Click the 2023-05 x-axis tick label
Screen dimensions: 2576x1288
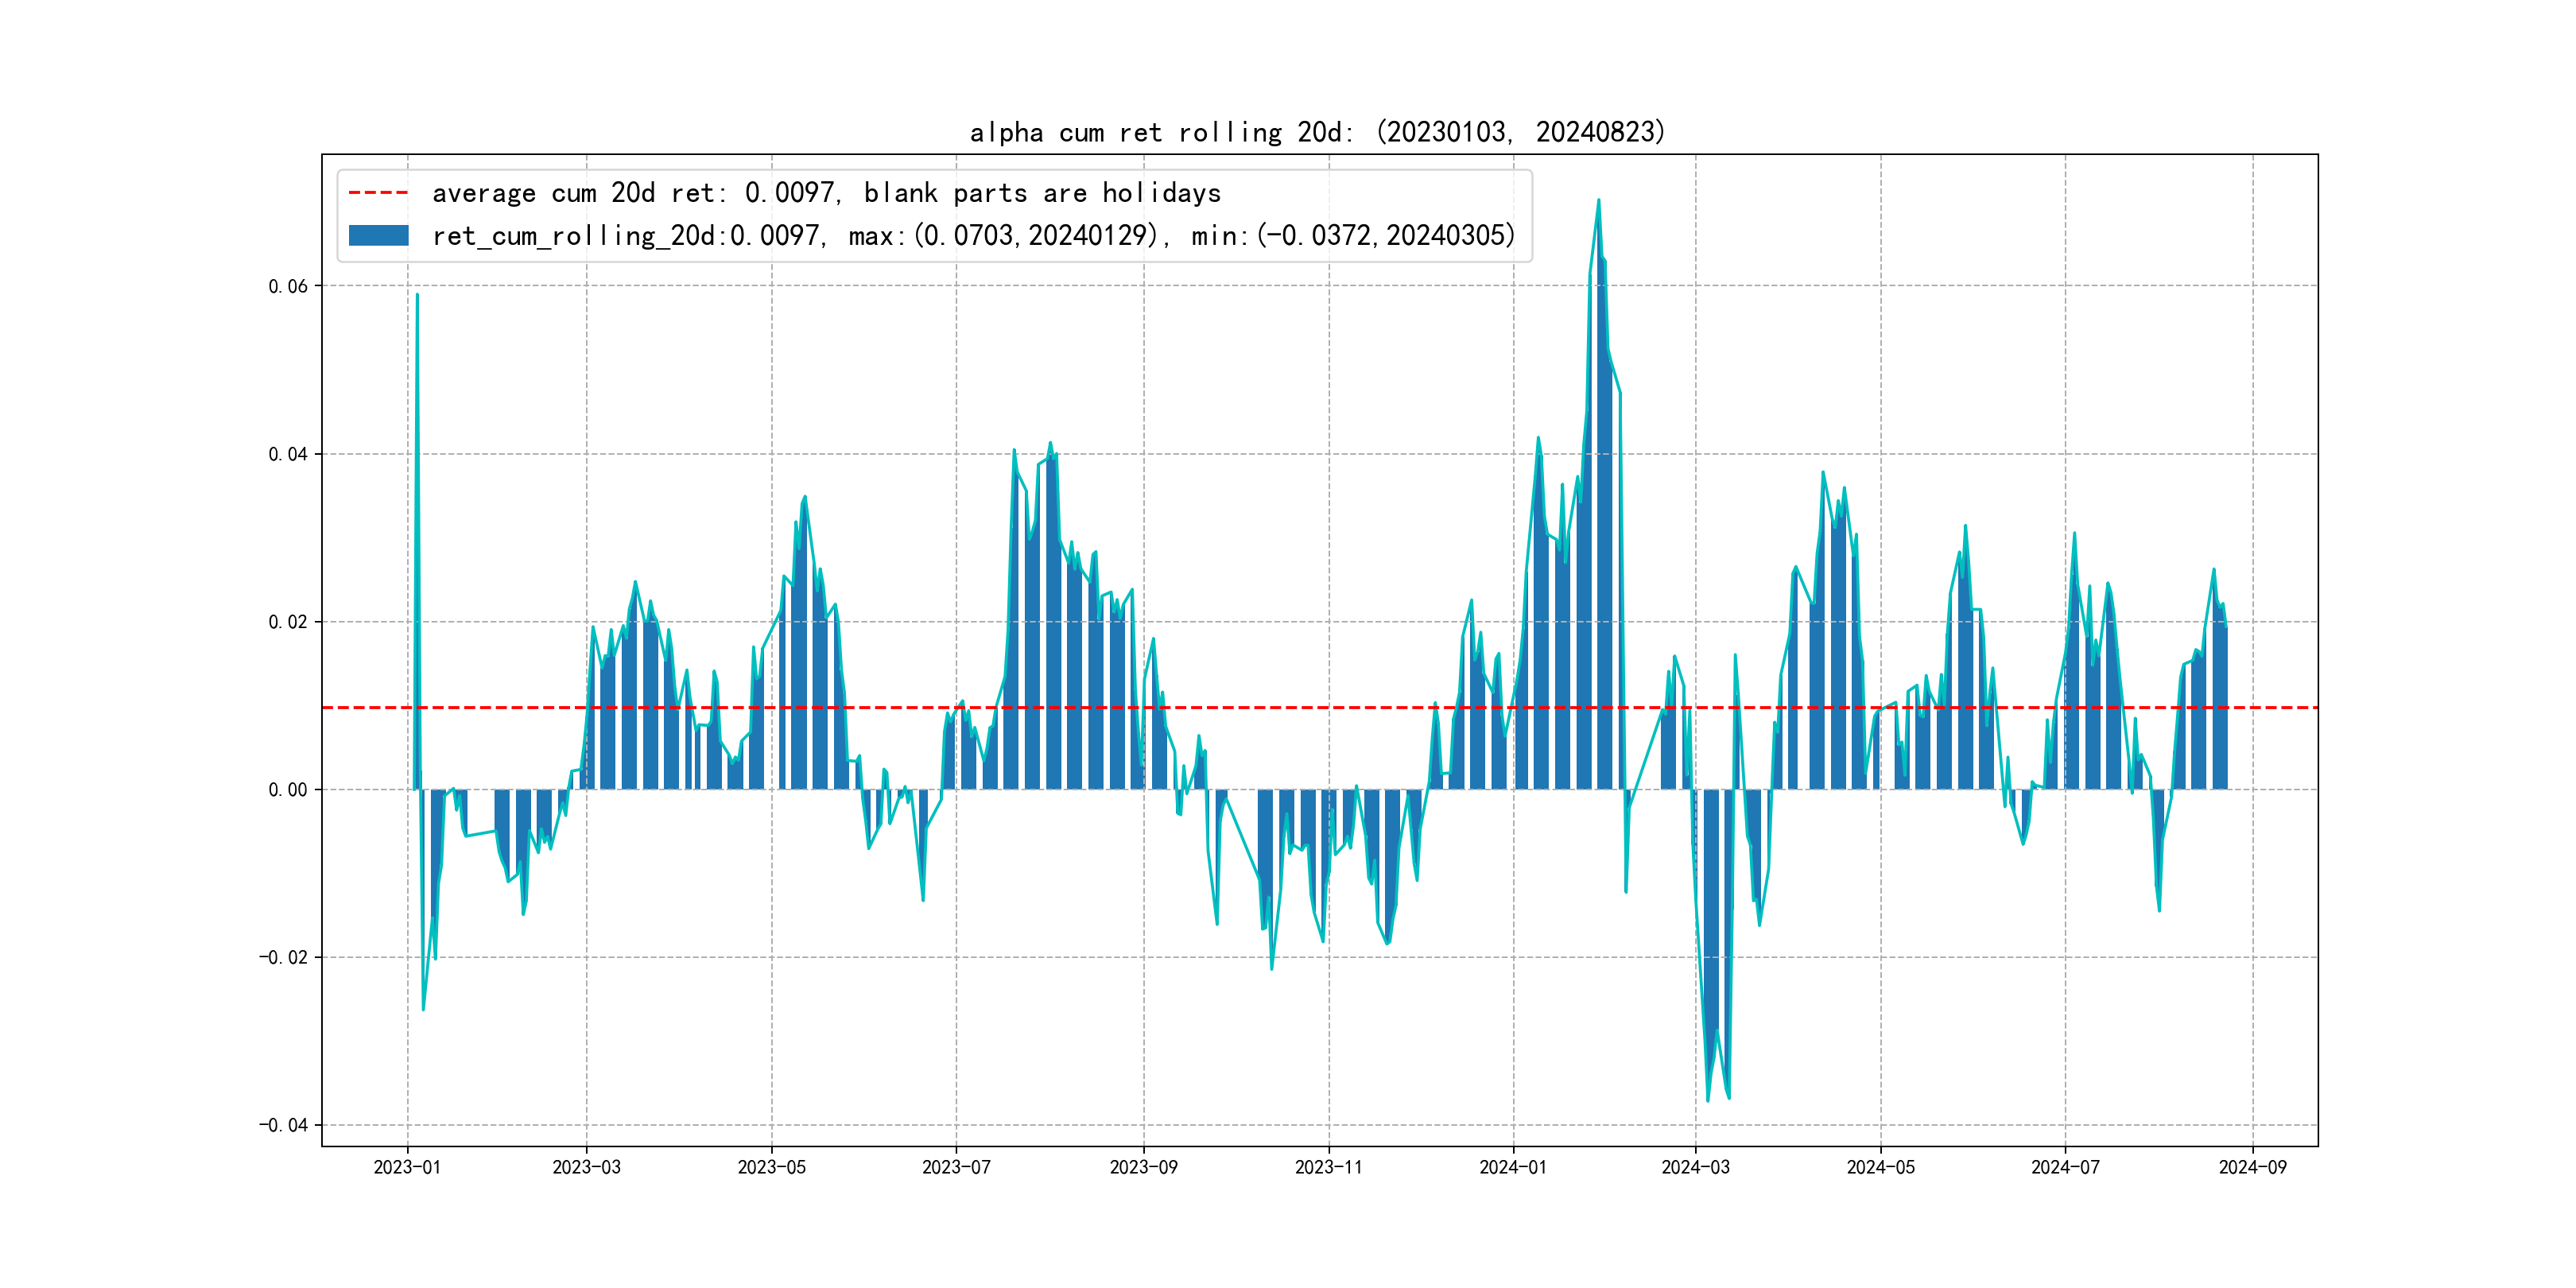[771, 1167]
